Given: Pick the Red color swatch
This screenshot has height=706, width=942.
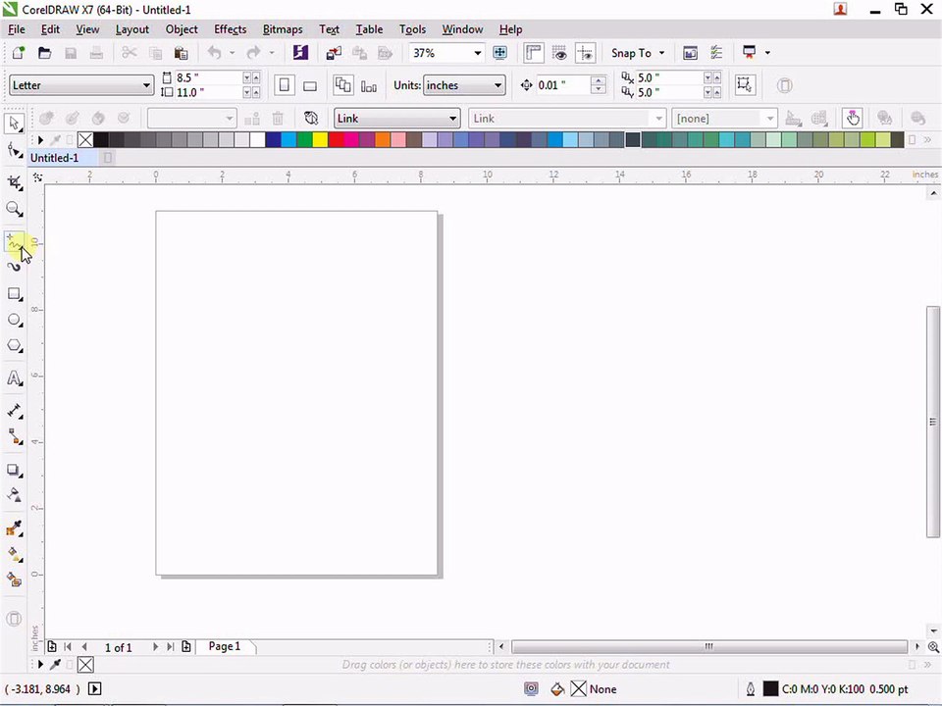Looking at the screenshot, I should tap(336, 140).
